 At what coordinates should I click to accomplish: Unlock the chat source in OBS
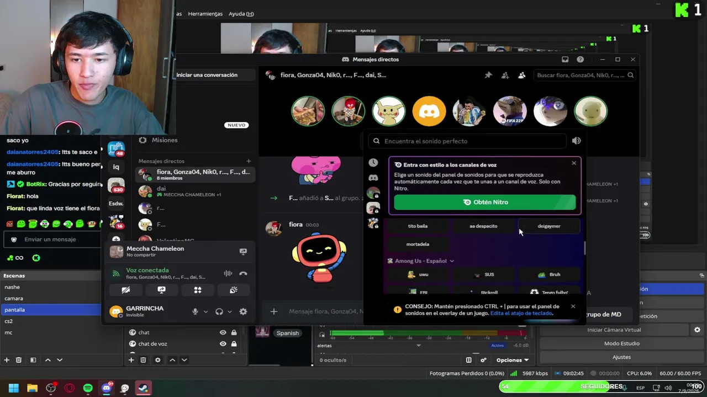(x=234, y=332)
